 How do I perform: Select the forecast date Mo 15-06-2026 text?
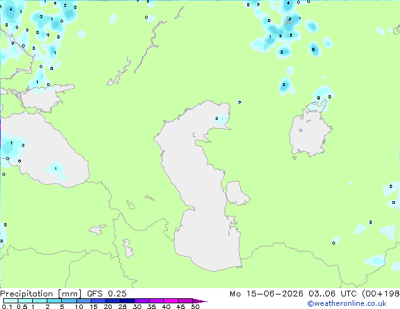pos(266,294)
